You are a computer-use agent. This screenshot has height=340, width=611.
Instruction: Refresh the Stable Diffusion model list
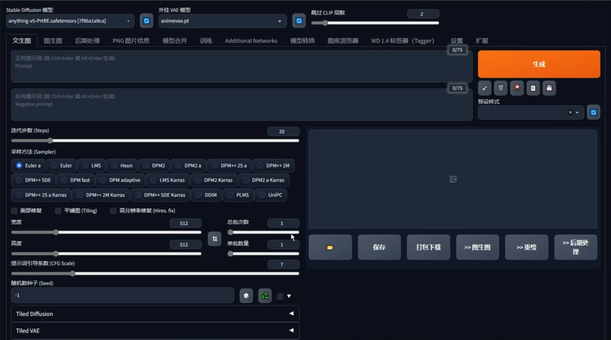[146, 21]
